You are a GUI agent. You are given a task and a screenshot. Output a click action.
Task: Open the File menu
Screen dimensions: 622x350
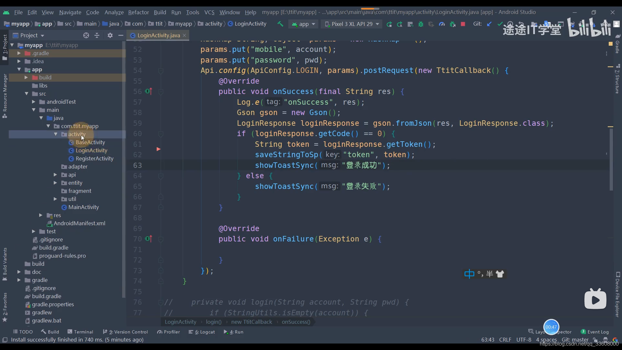pyautogui.click(x=18, y=12)
